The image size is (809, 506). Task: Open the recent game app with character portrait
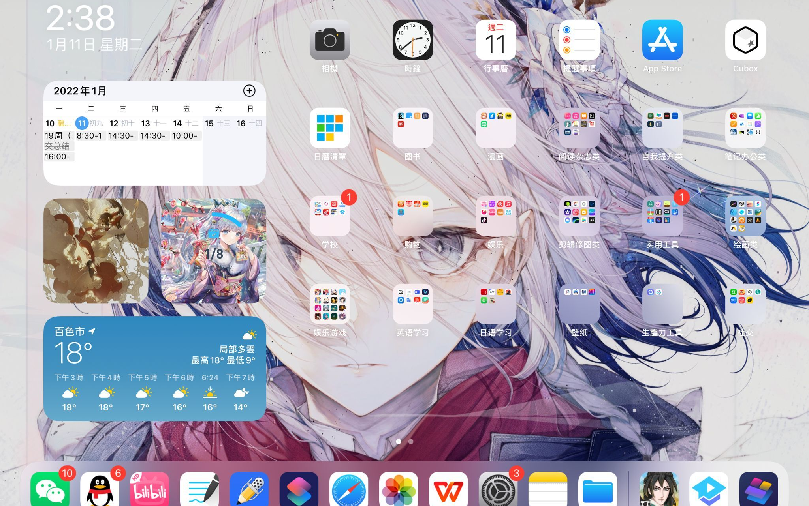coord(659,489)
